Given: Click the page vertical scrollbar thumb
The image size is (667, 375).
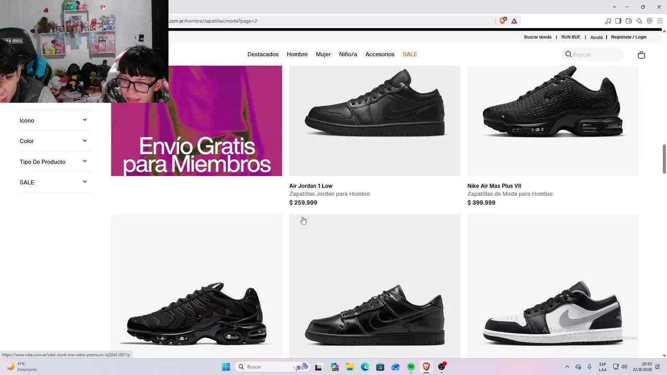Looking at the screenshot, I should pyautogui.click(x=664, y=159).
